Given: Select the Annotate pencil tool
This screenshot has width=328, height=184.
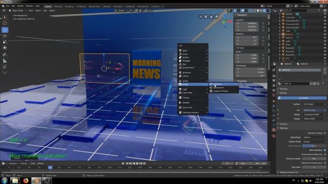Looking at the screenshot, I should pyautogui.click(x=5, y=55).
